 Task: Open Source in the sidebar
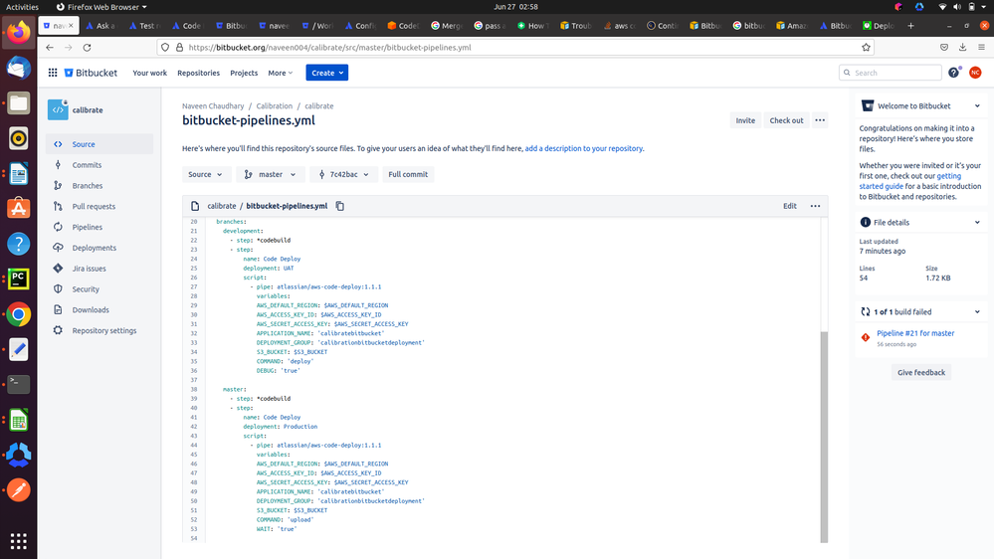click(99, 144)
